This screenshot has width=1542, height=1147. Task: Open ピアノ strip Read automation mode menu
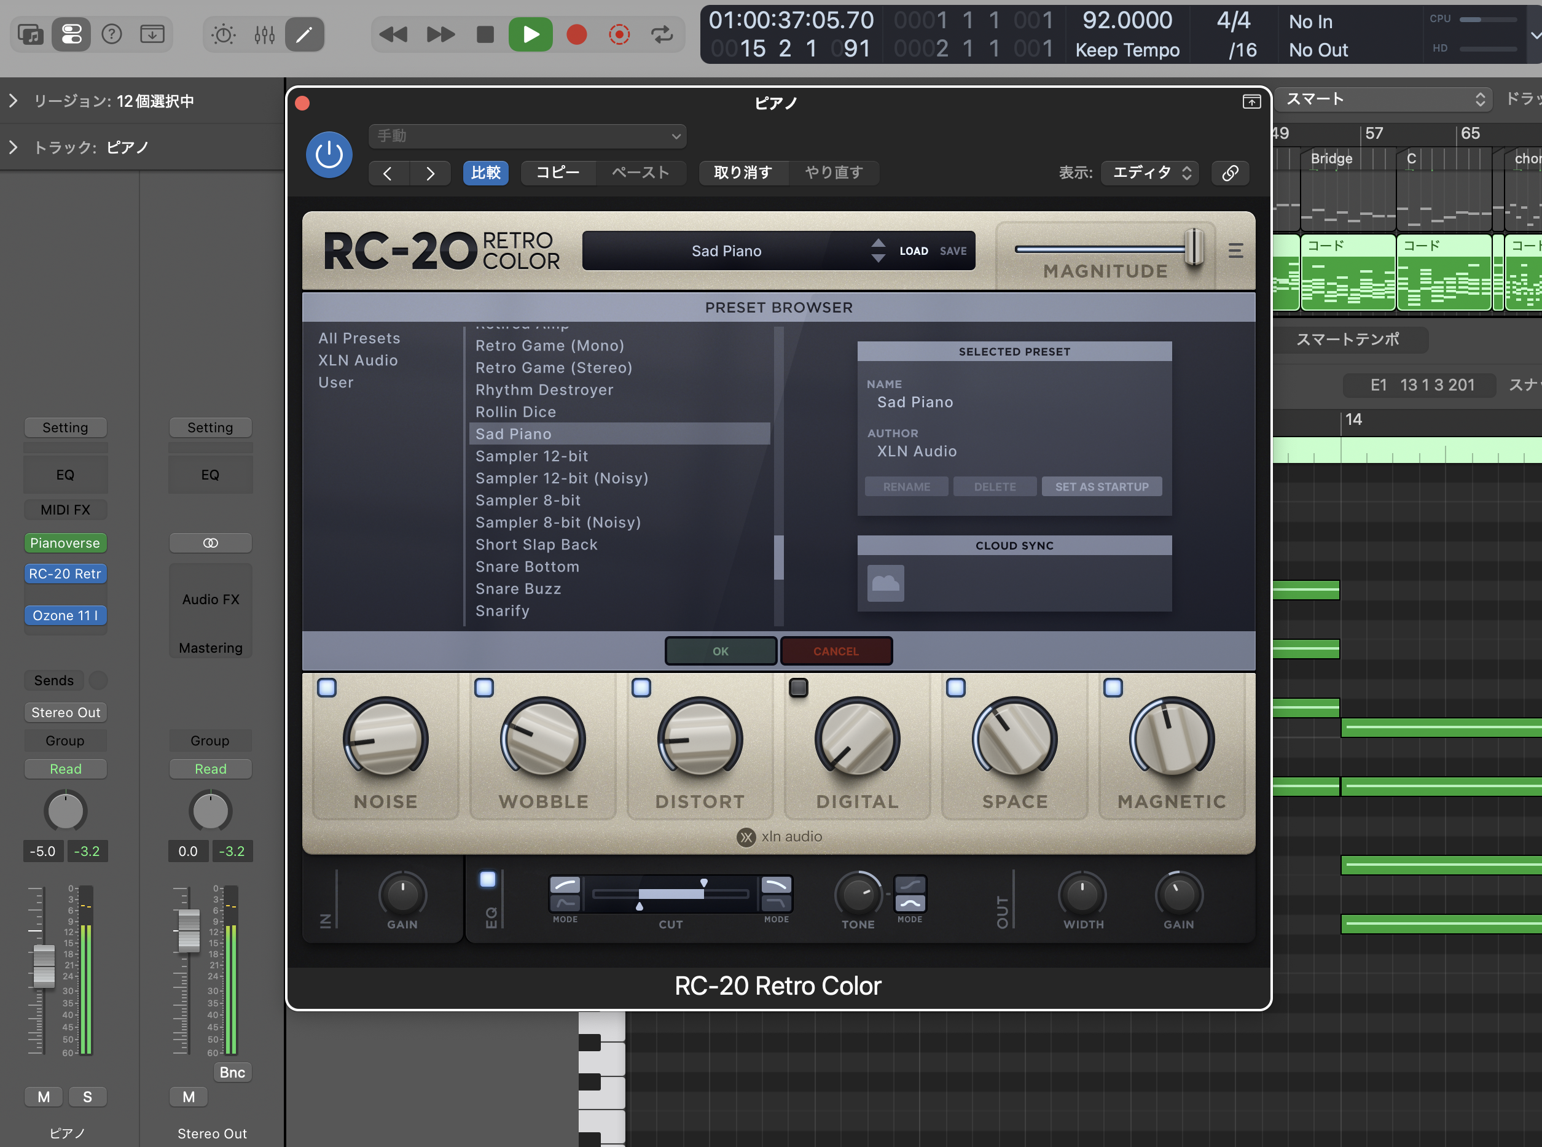pyautogui.click(x=66, y=769)
